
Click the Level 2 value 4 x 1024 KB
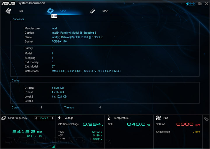59,97
